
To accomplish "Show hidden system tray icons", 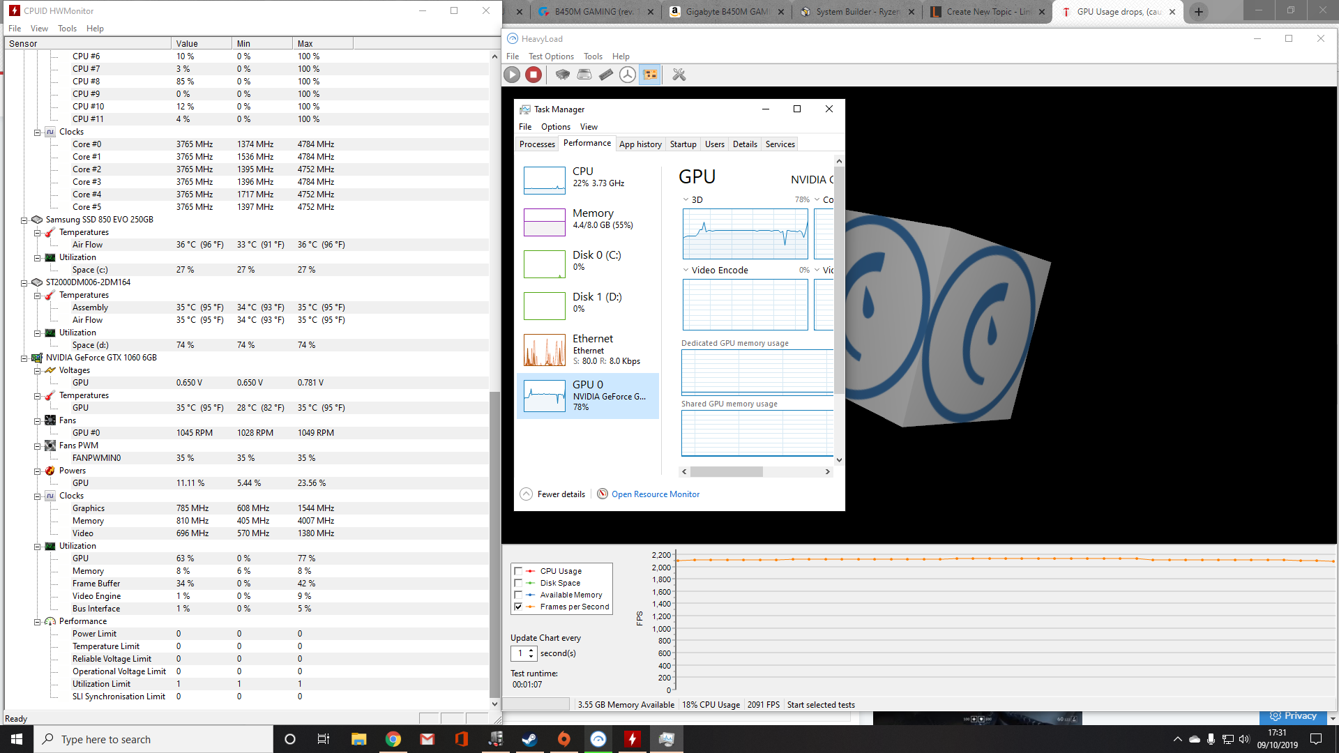I will [1178, 739].
